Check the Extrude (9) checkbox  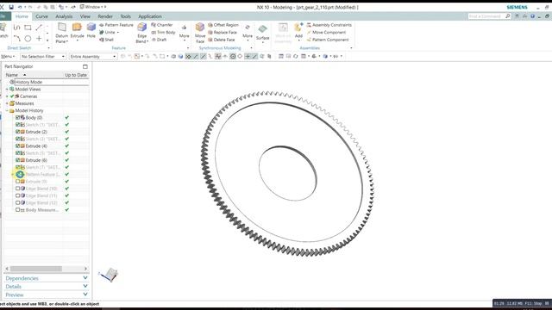tap(17, 182)
